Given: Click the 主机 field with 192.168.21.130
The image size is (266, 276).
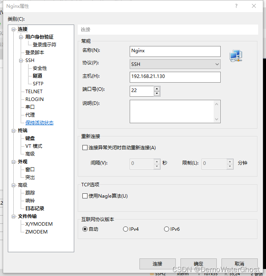Looking at the screenshot, I should click(175, 77).
